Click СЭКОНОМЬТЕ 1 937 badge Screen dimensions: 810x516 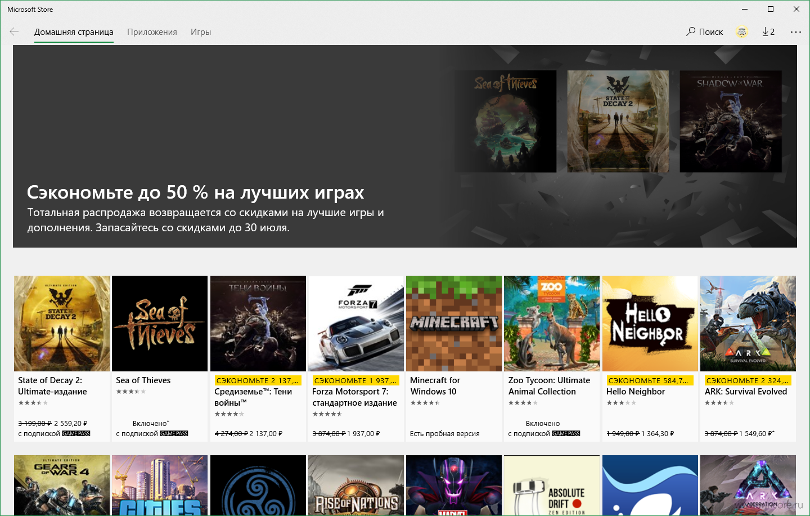click(x=355, y=380)
